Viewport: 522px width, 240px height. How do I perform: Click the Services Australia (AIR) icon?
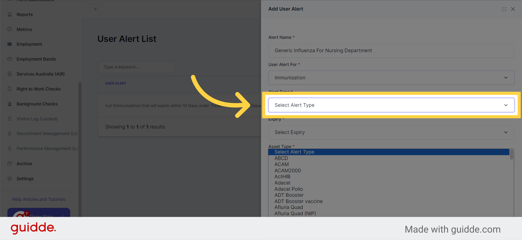tap(10, 74)
